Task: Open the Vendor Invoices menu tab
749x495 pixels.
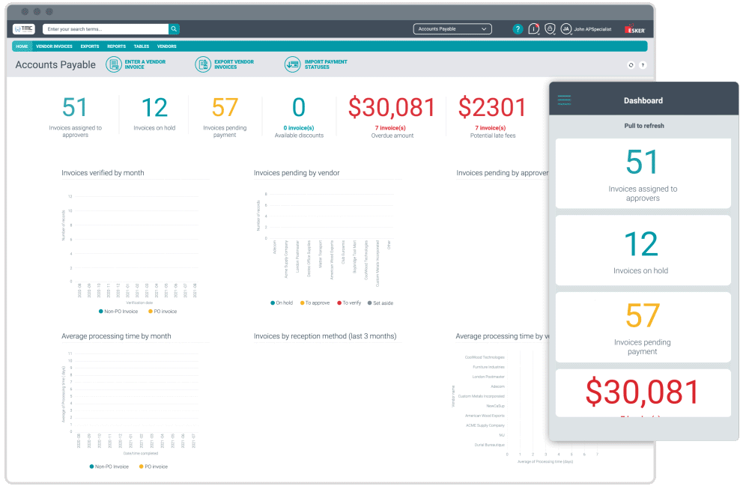Action: tap(54, 46)
